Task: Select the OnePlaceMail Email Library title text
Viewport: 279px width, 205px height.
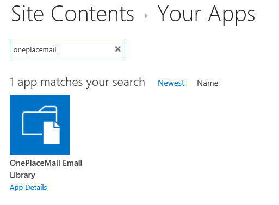Action: (46, 169)
